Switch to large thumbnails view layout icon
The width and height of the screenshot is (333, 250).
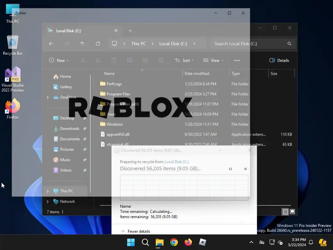[292, 212]
